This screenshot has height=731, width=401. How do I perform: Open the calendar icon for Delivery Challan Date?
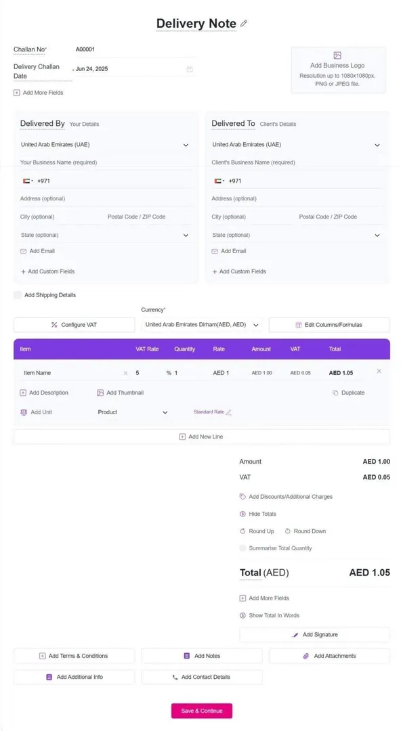[x=190, y=69]
